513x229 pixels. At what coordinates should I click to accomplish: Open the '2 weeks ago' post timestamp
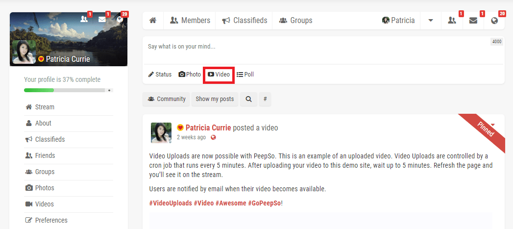coord(192,137)
